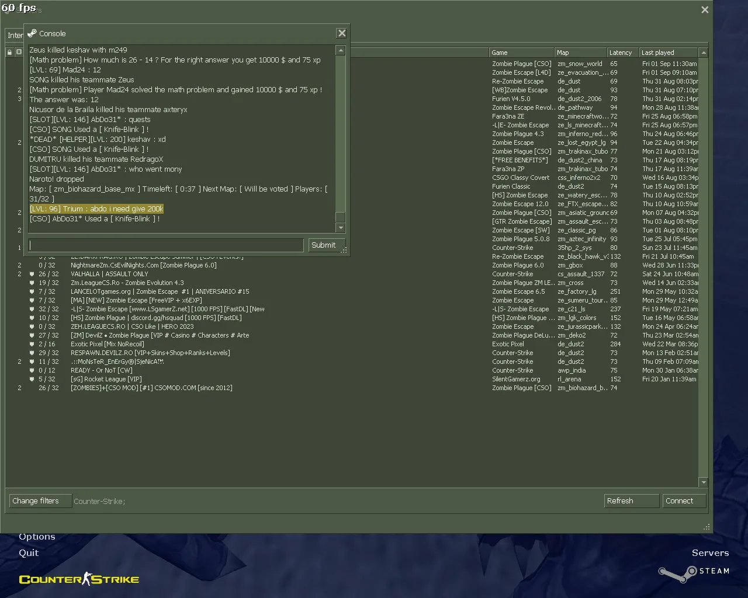
Task: Click the Submit button in Console
Action: pyautogui.click(x=327, y=245)
